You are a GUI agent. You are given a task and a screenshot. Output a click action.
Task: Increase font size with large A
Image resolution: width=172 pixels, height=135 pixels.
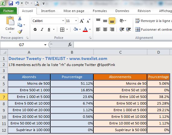tap(82, 21)
